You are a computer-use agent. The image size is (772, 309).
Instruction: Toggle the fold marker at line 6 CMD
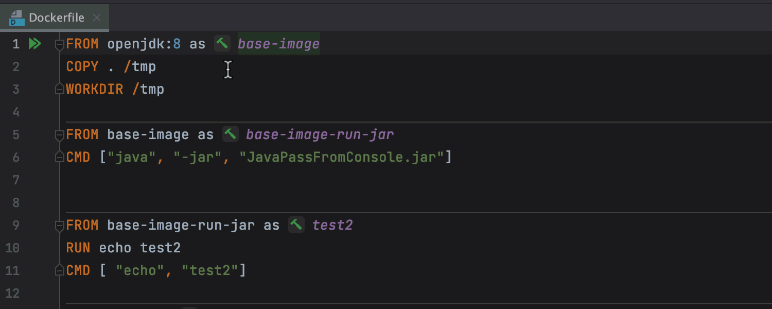(x=59, y=157)
